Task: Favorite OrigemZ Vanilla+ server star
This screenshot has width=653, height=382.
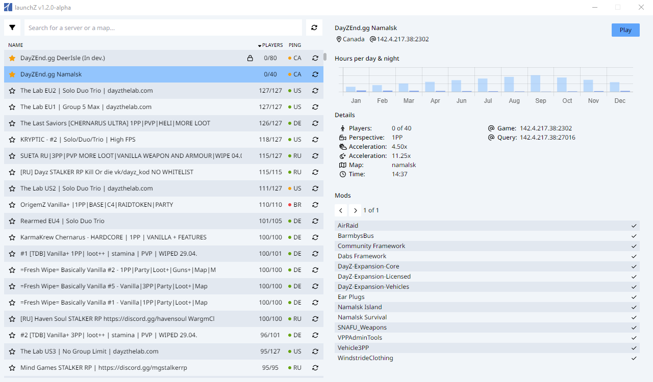Action: point(12,205)
